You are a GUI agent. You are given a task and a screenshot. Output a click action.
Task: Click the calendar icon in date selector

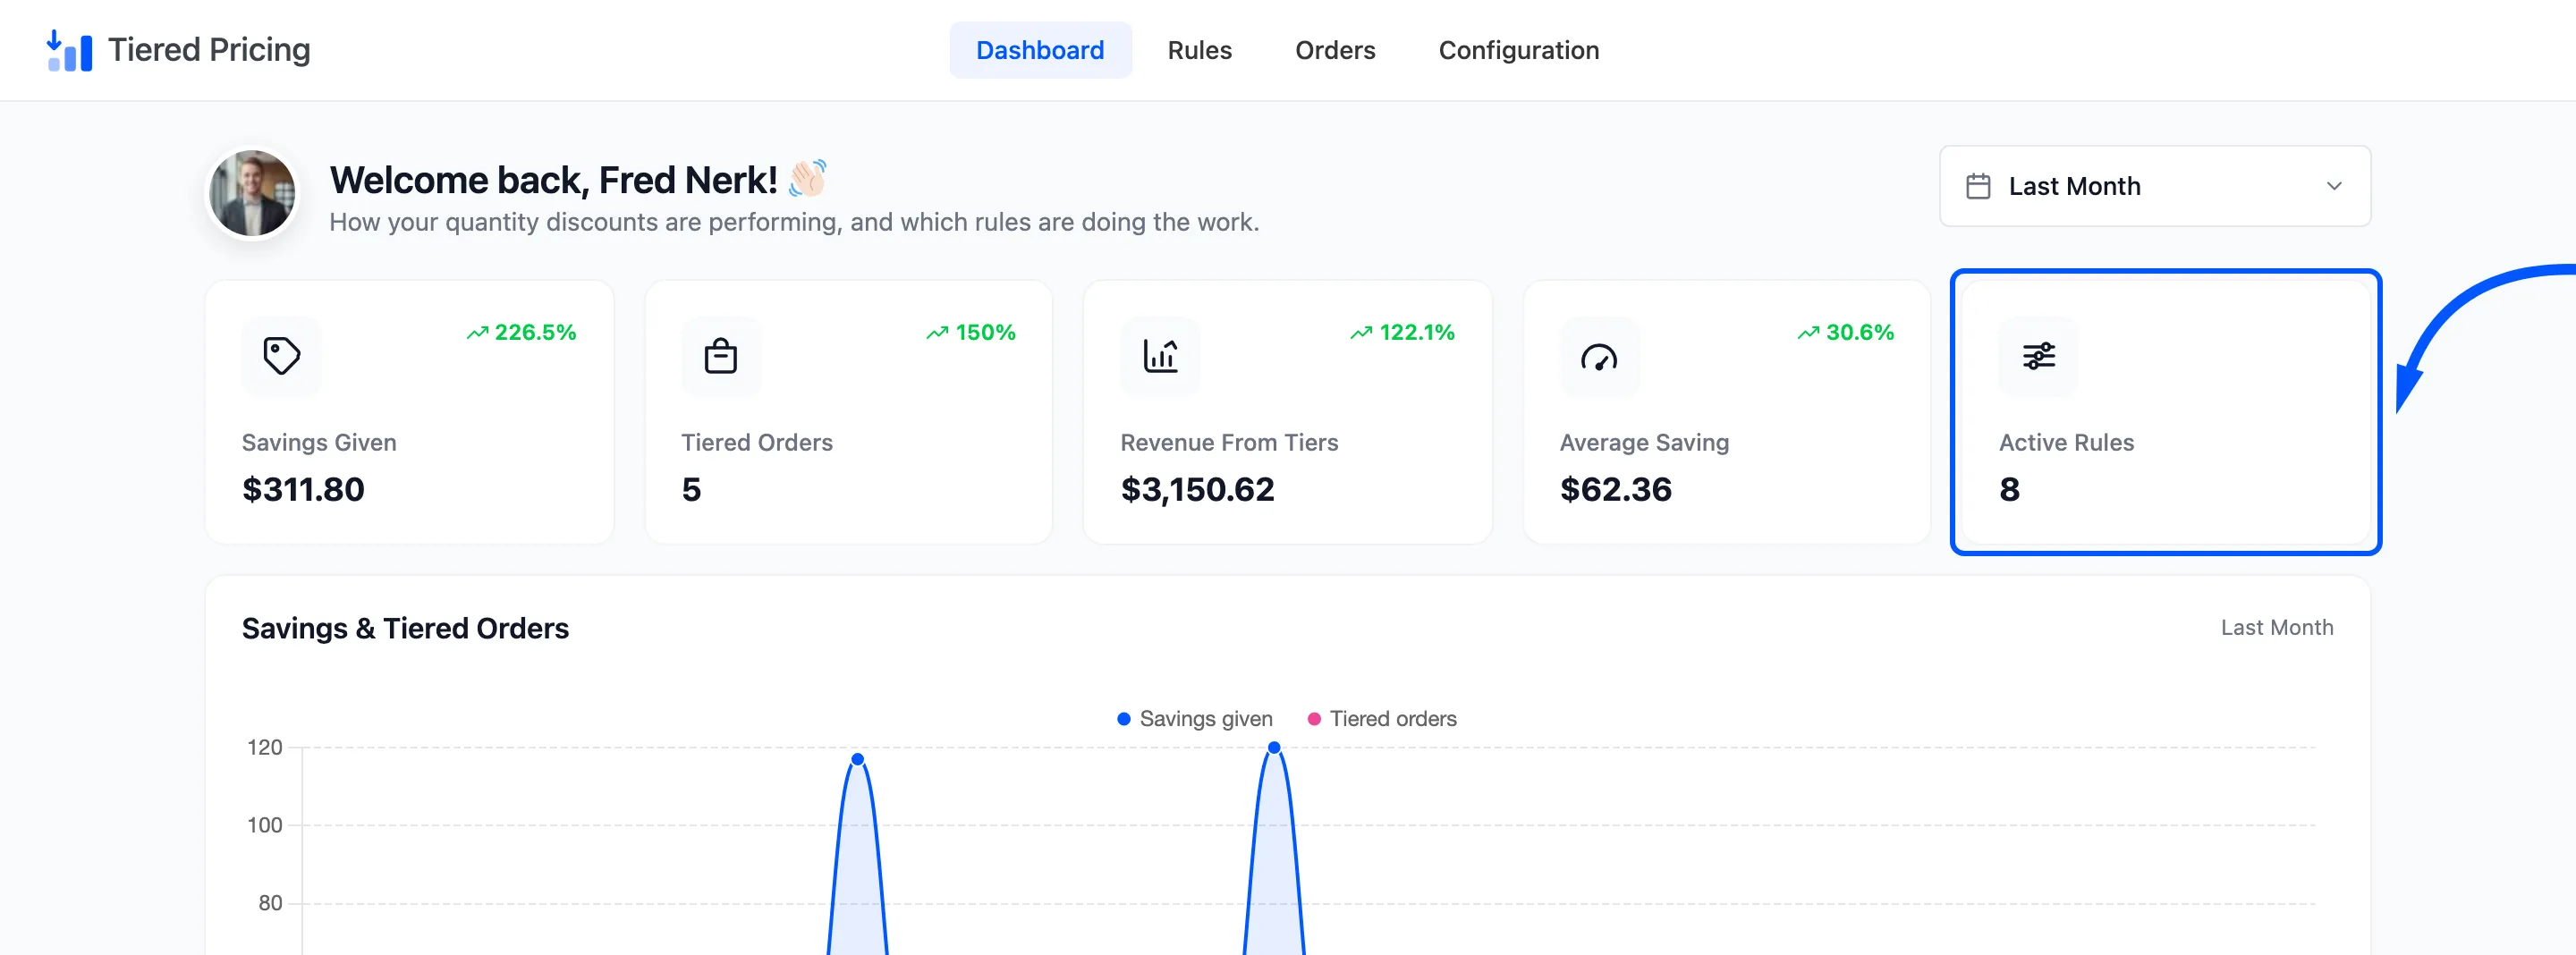1977,186
